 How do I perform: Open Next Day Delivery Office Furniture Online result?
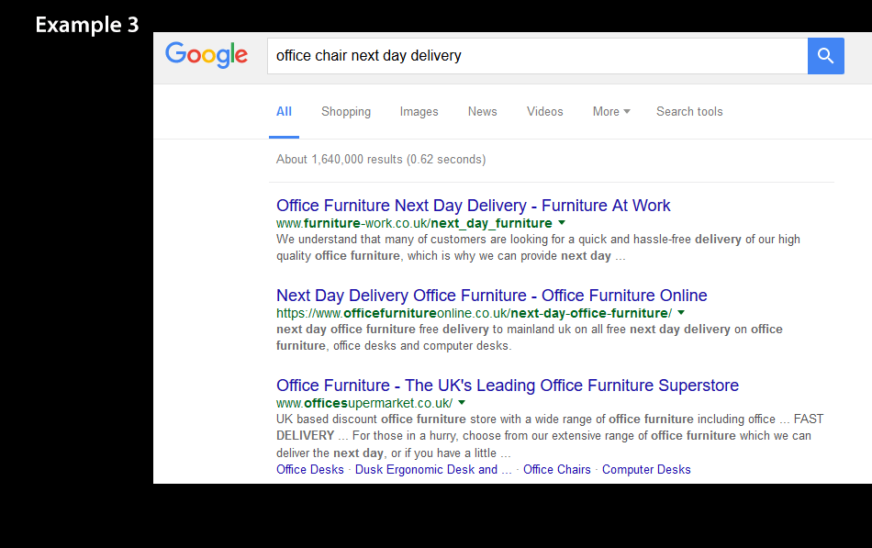point(492,295)
